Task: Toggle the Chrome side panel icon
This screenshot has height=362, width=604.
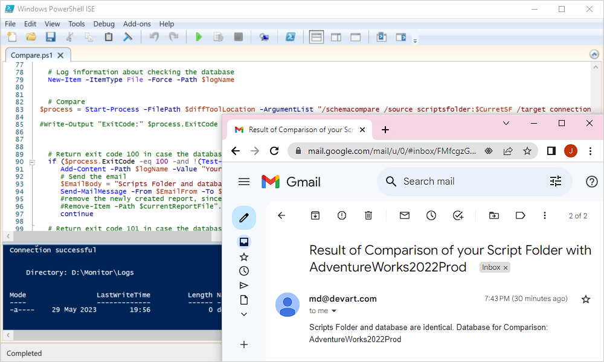Action: pyautogui.click(x=551, y=151)
